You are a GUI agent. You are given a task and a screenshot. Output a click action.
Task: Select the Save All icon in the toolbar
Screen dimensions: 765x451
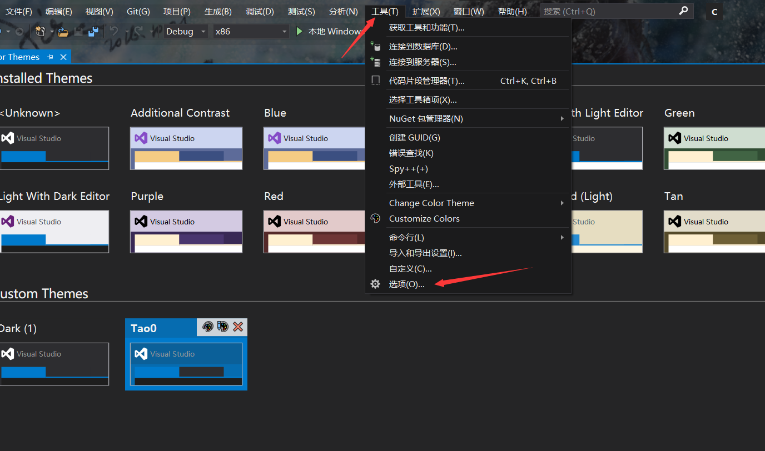click(93, 31)
